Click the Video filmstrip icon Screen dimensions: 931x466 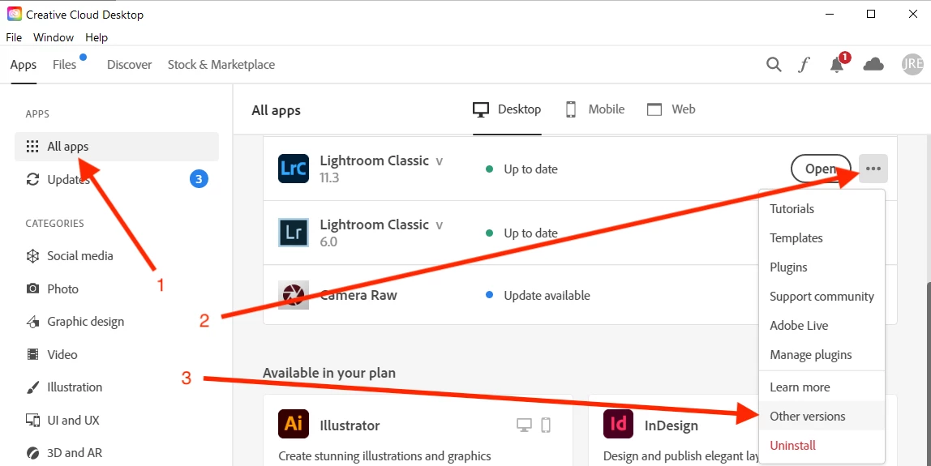32,354
